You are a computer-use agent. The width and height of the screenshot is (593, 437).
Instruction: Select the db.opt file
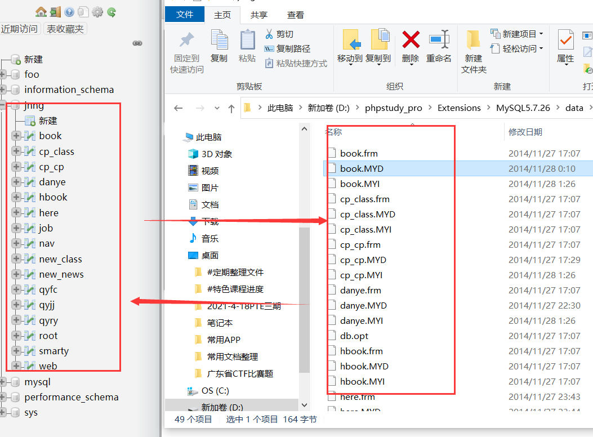tap(354, 336)
